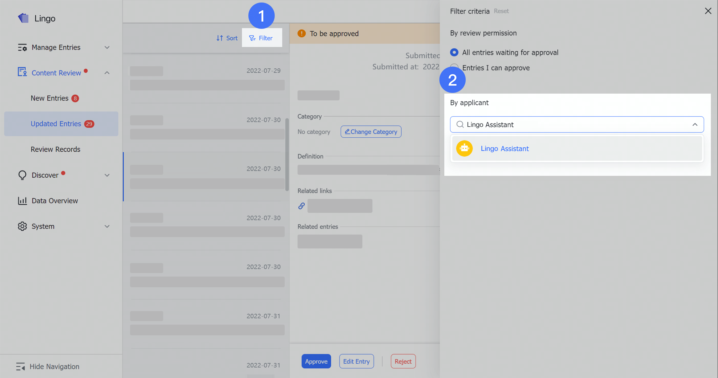718x378 pixels.
Task: Click the Lingo Assistant robot avatar
Action: 464,148
